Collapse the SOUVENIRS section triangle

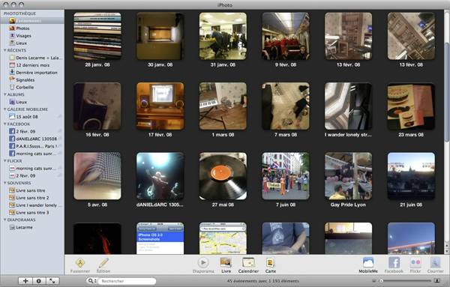4,183
